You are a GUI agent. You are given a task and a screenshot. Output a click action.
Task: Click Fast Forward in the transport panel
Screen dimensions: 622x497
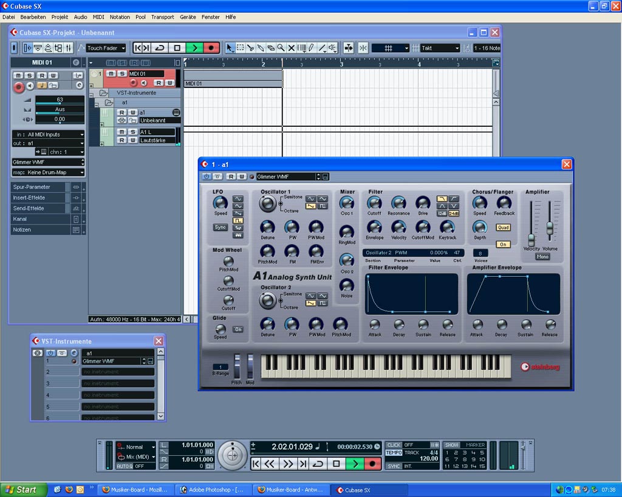pyautogui.click(x=287, y=464)
